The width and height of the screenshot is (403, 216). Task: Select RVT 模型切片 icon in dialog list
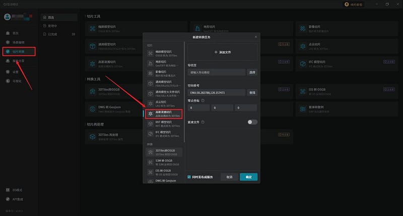pos(150,124)
